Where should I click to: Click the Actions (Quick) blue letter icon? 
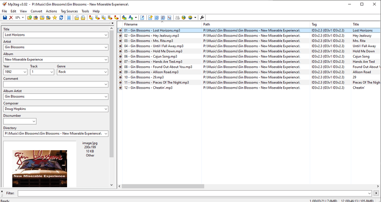[131, 18]
